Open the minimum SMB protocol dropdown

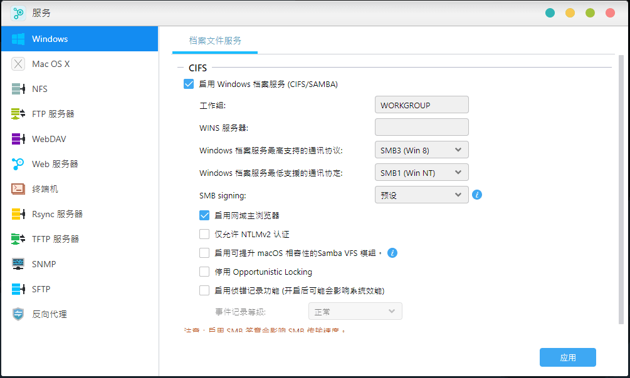point(421,172)
